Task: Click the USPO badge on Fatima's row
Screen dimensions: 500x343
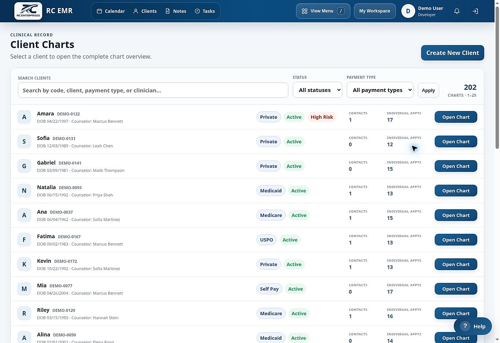Action: pos(266,240)
